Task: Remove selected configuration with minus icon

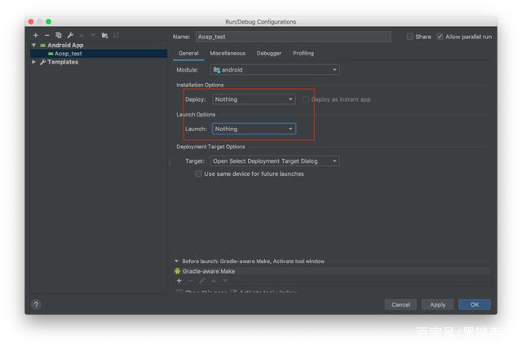Action: (47, 35)
